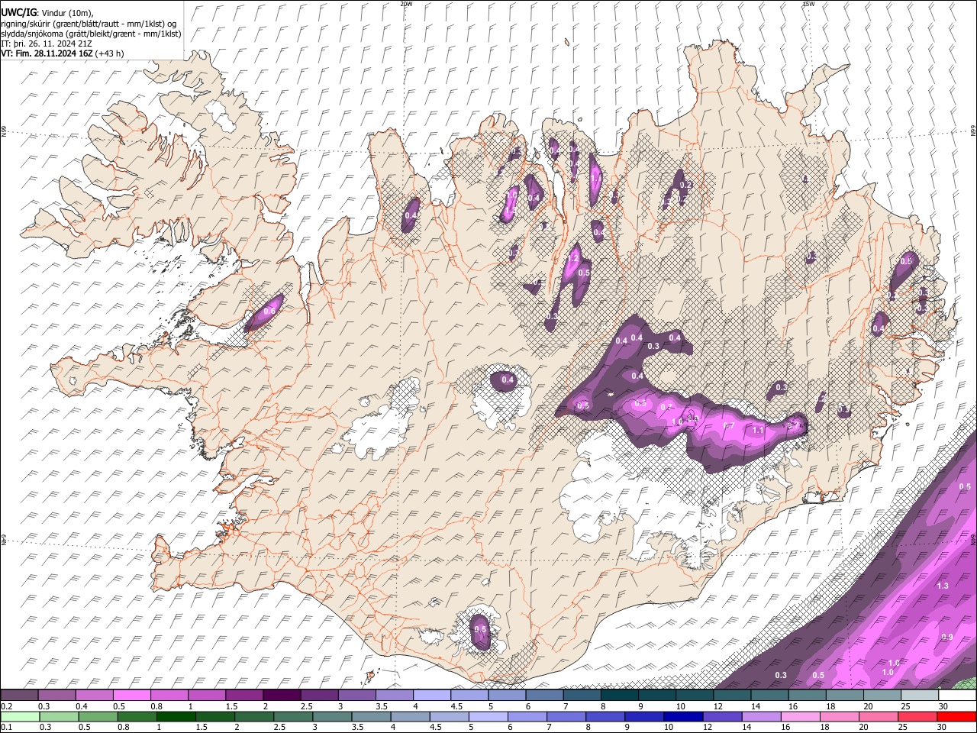Click the UWC/IG title text
The width and height of the screenshot is (977, 733).
(x=18, y=13)
